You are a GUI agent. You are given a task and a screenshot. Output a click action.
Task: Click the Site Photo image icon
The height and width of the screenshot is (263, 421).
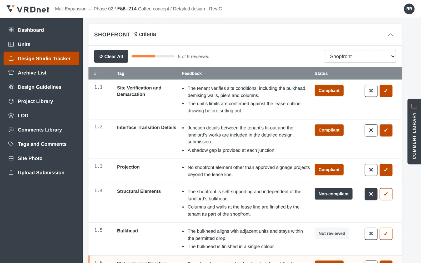(x=11, y=158)
